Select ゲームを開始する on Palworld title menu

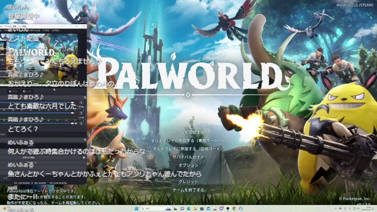(x=188, y=132)
